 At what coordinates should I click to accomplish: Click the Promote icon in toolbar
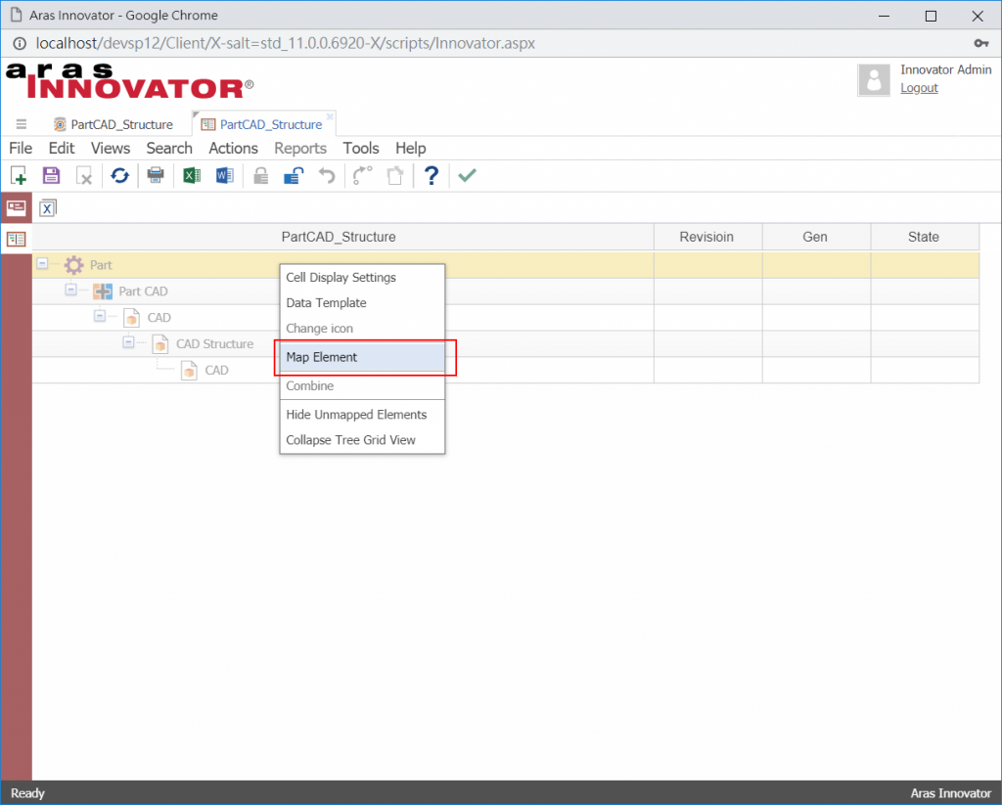click(x=362, y=175)
